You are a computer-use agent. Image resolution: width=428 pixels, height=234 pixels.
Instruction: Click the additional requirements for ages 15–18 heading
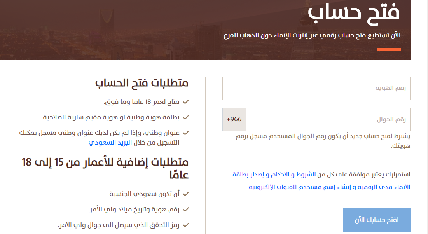(x=105, y=168)
